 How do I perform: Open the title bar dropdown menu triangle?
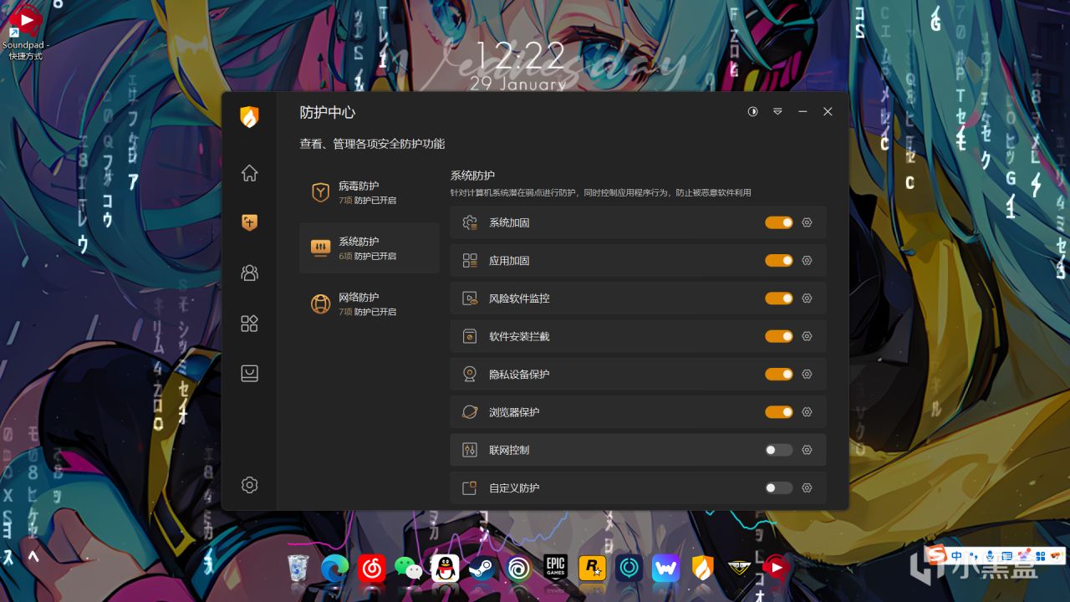(777, 111)
